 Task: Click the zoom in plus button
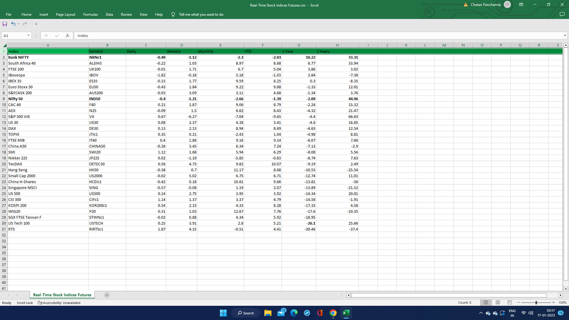(554, 302)
